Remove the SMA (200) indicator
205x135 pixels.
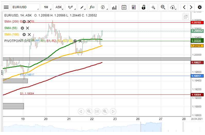pos(29,22)
